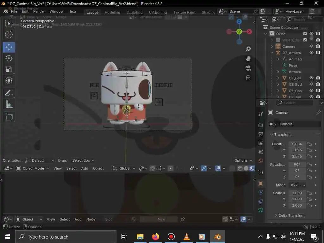The width and height of the screenshot is (324, 243).
Task: Open Firefox from the taskbar
Action: pyautogui.click(x=156, y=237)
